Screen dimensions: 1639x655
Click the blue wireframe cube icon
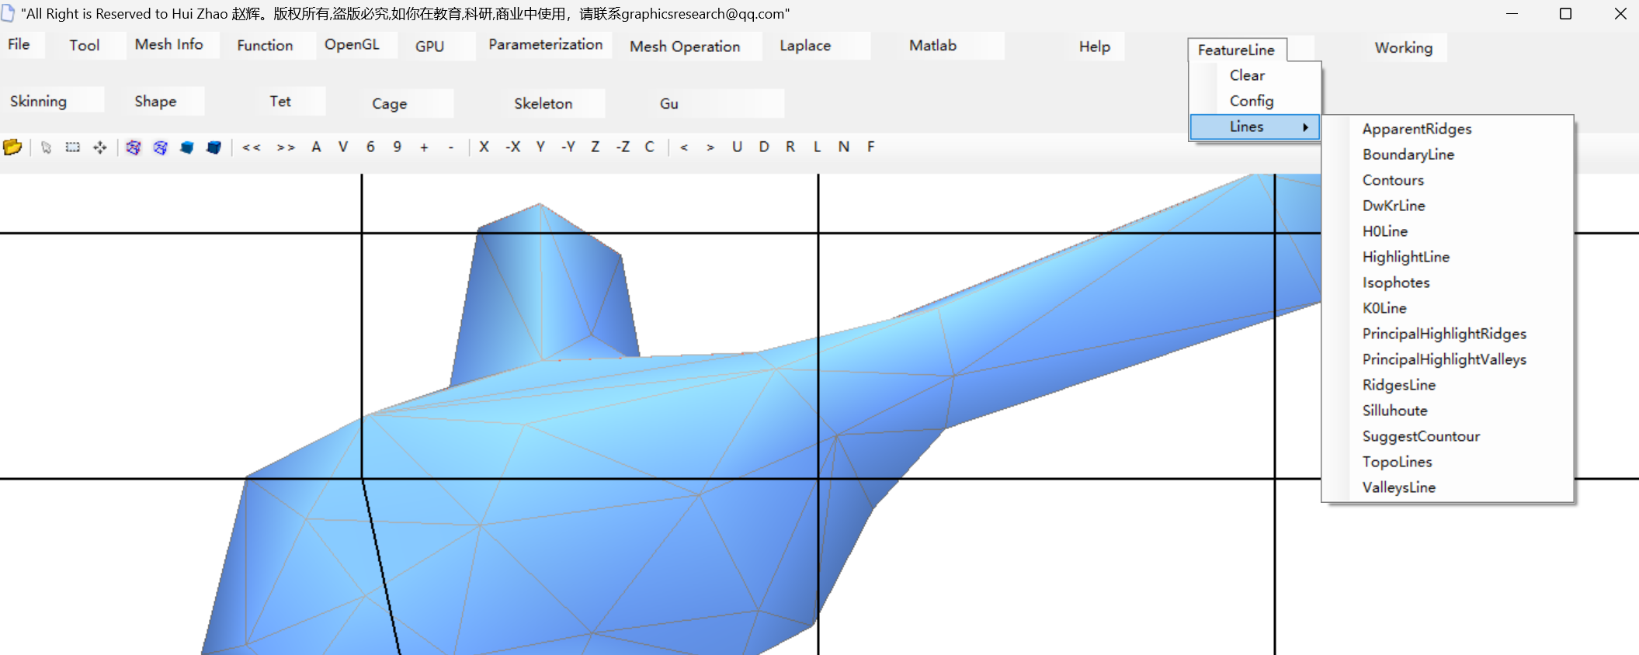tap(161, 147)
